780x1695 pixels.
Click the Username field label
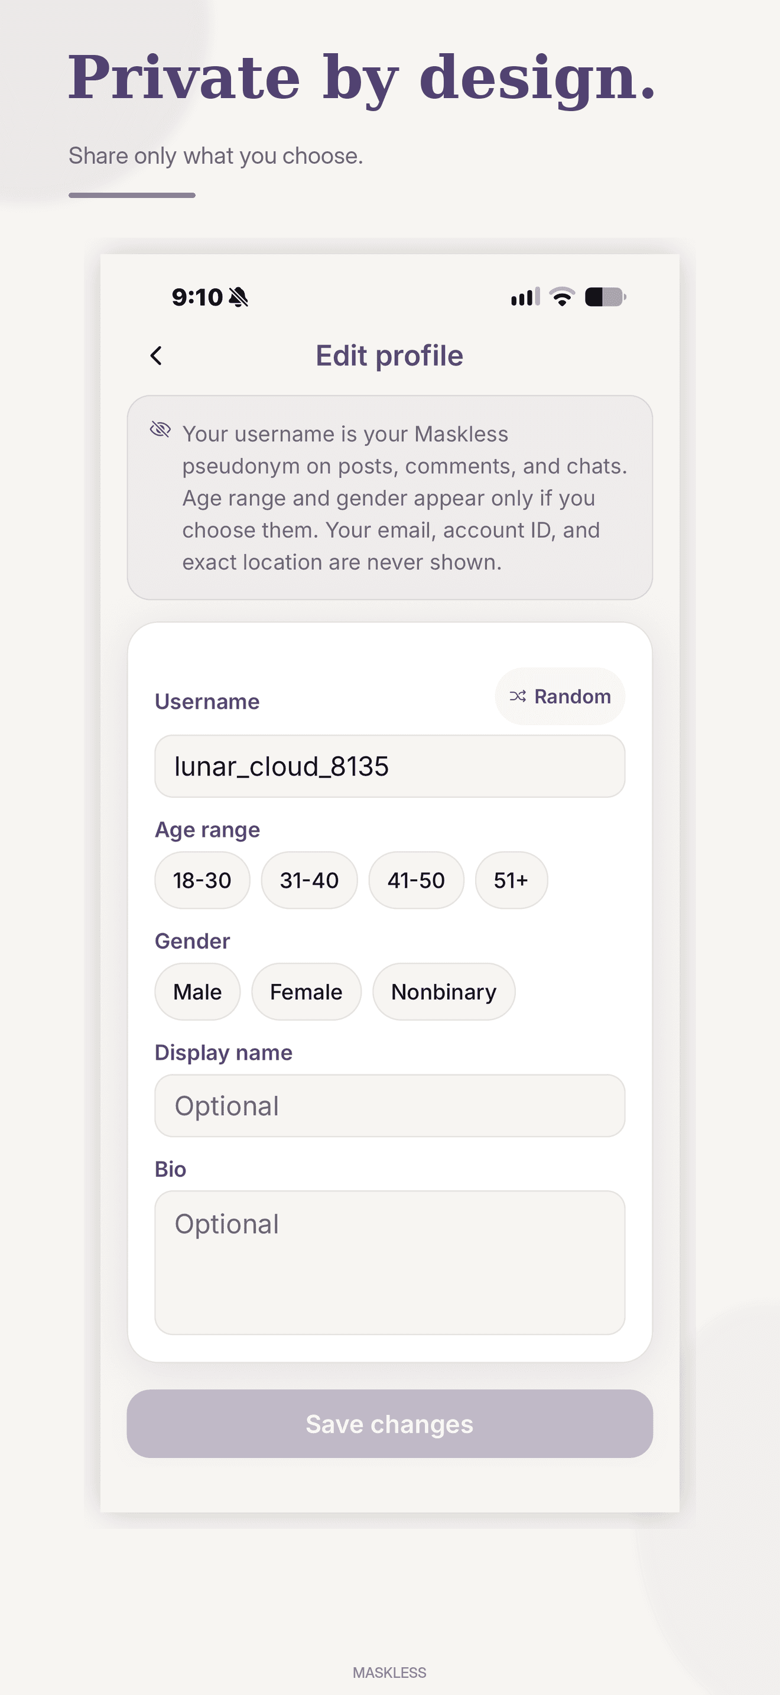(x=207, y=702)
